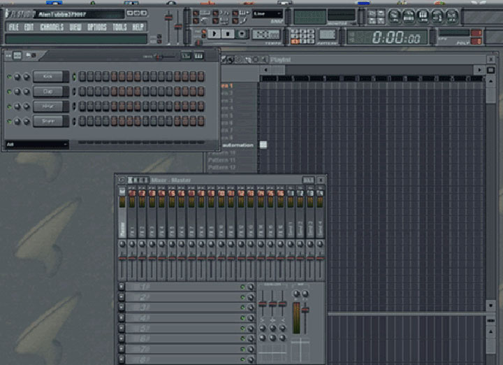Show the Browser via shortcut icon
This screenshot has width=503, height=365.
click(437, 15)
